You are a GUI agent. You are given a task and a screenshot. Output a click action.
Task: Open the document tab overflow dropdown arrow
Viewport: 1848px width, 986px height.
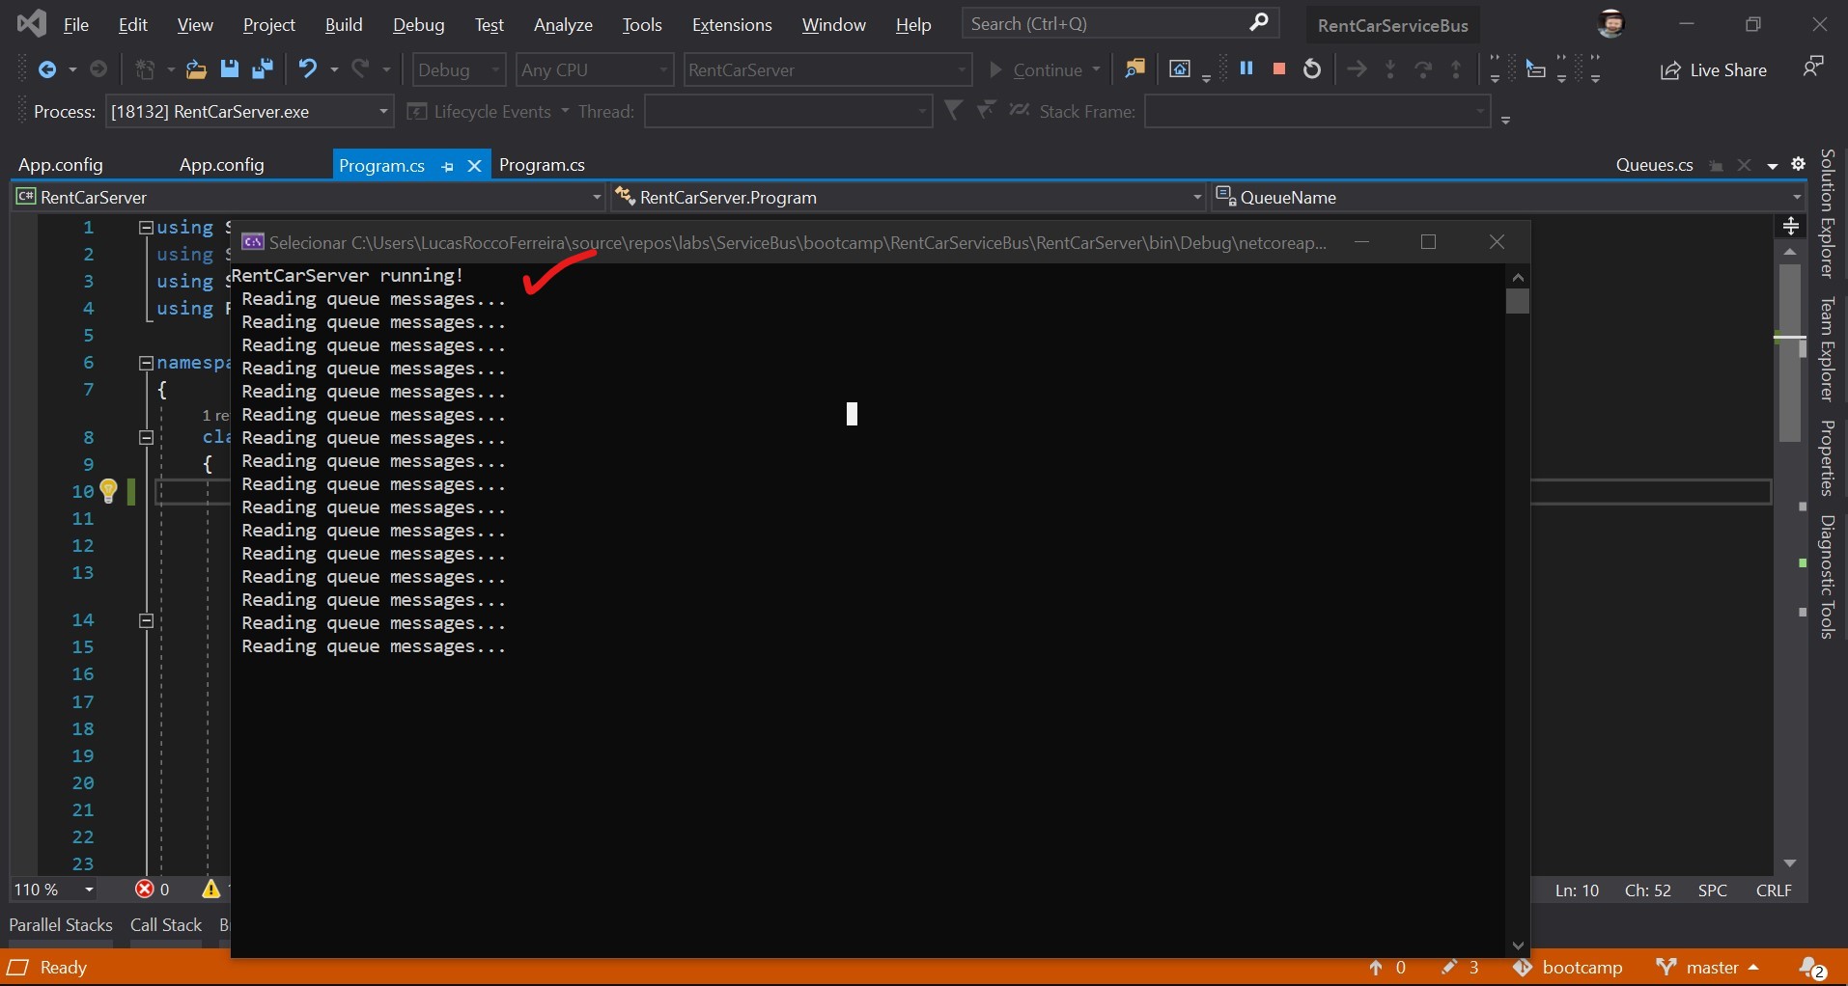[1773, 166]
